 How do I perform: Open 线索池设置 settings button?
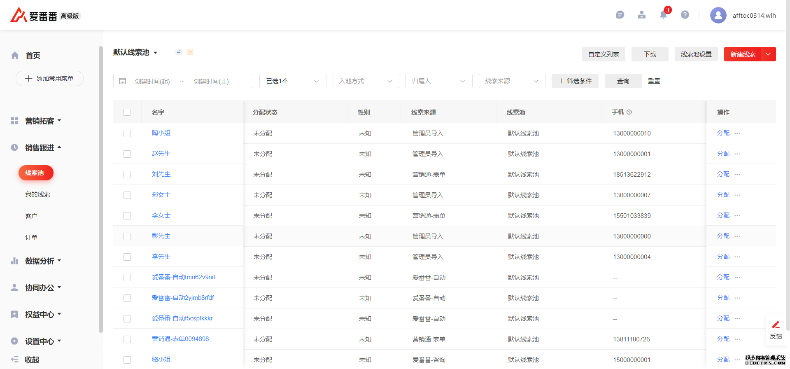coord(696,54)
